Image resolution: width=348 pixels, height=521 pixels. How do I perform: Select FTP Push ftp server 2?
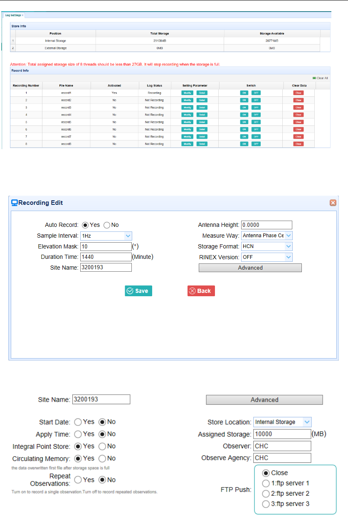(266, 494)
